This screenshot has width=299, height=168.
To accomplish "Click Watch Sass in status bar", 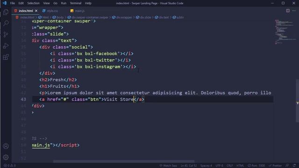I will click(168, 166).
